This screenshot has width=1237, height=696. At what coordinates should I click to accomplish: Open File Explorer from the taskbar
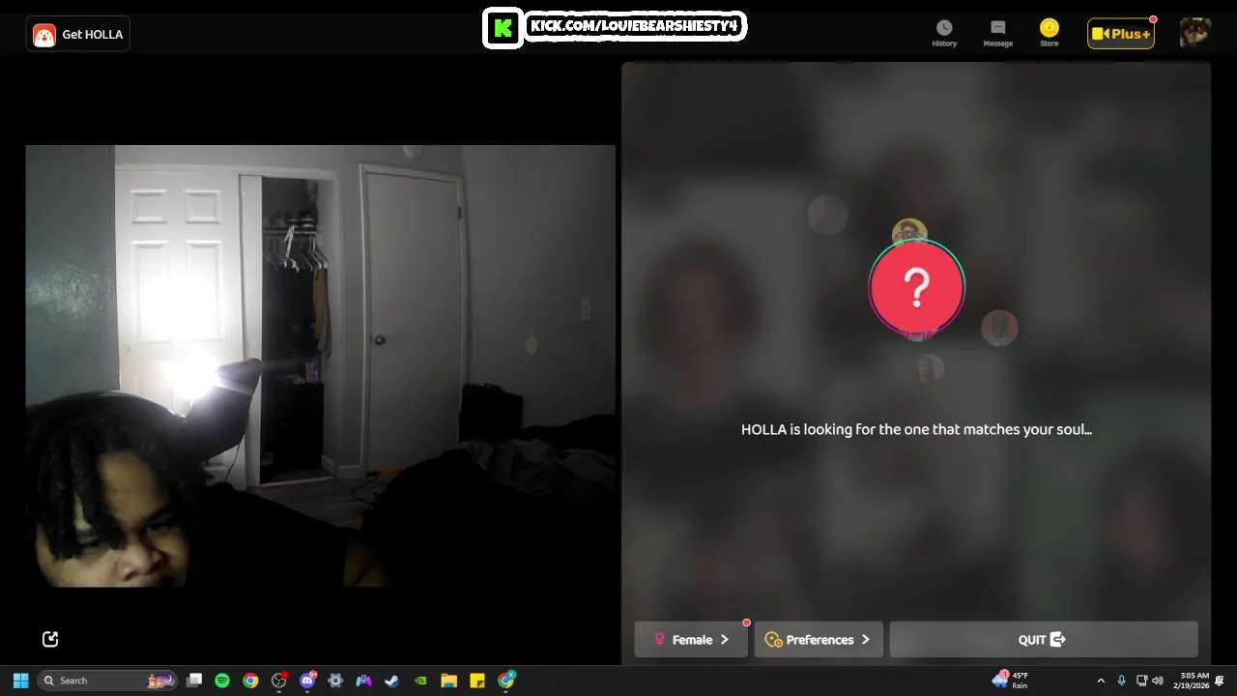[448, 681]
